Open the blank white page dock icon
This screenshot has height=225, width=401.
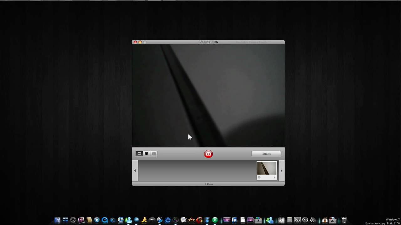click(242, 220)
